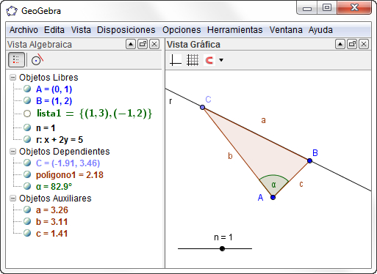This screenshot has width=377, height=274.
Task: Click the n = 1 slider handle
Action: pyautogui.click(x=222, y=248)
